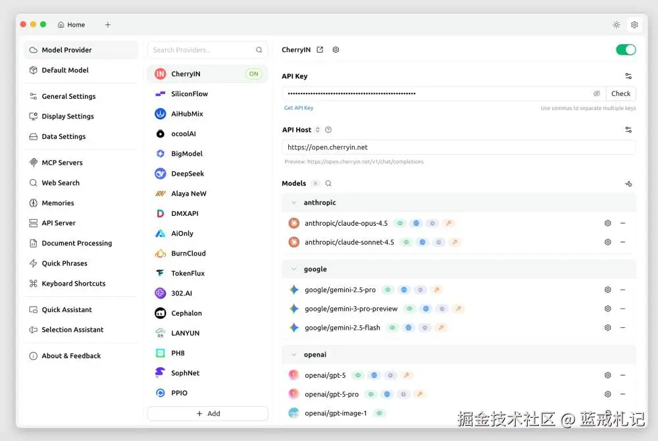Remove openai/gpt-5 model
Screen dimensions: 658x441
622,375
